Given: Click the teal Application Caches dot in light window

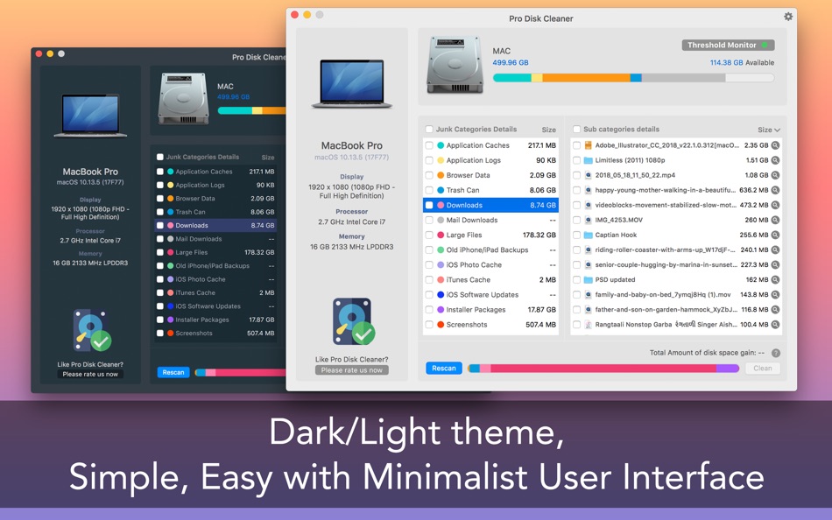Looking at the screenshot, I should [x=441, y=145].
